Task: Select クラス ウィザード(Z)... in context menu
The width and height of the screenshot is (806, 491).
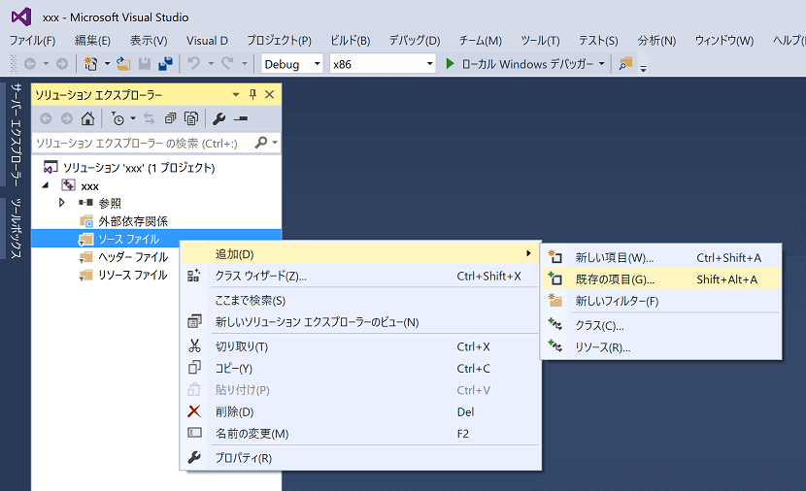Action: tap(360, 276)
